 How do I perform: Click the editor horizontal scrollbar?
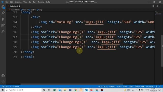72,84
